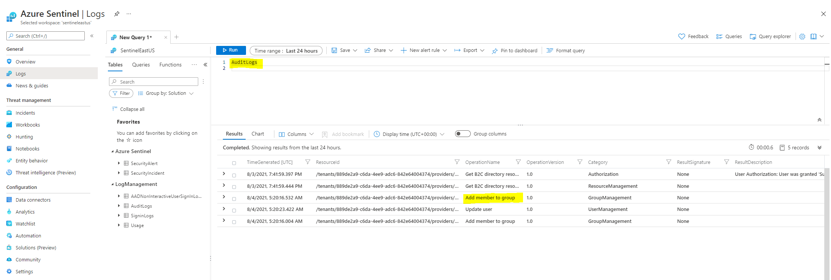Screen dimensions: 831x280
Task: Check the 7:41:59.444 PM row checkbox
Action: pos(234,187)
